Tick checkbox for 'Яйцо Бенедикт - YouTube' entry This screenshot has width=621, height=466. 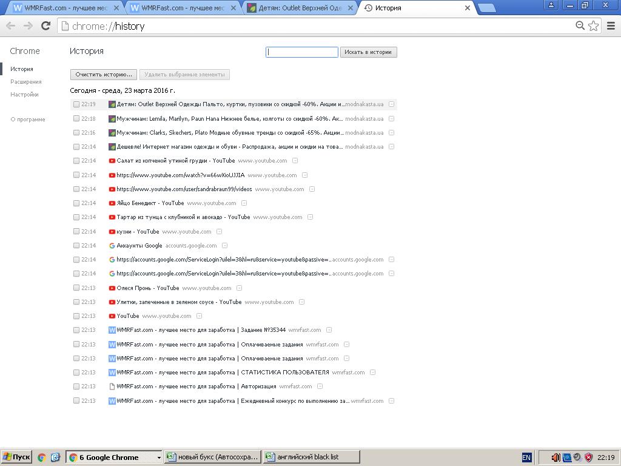(x=76, y=203)
